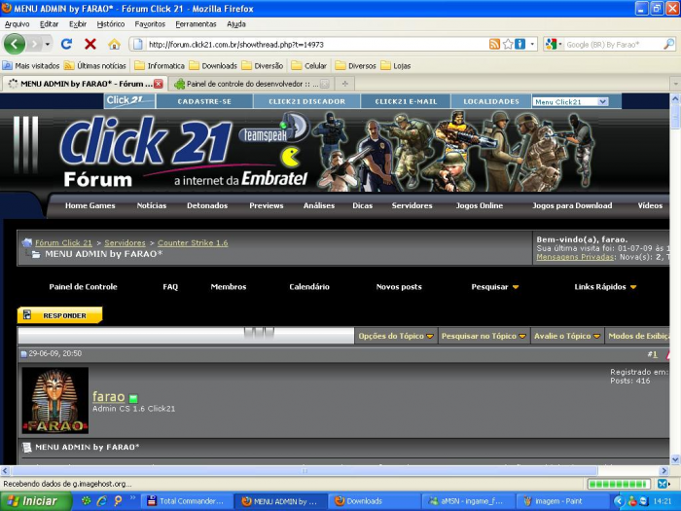
Task: Open Avalie o Tópico dropdown
Action: point(567,336)
